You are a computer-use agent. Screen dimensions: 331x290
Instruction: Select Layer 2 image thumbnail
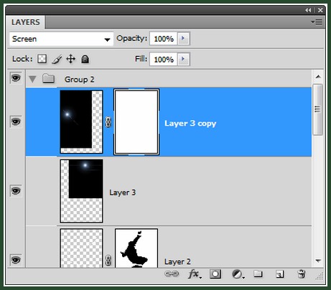tap(82, 248)
